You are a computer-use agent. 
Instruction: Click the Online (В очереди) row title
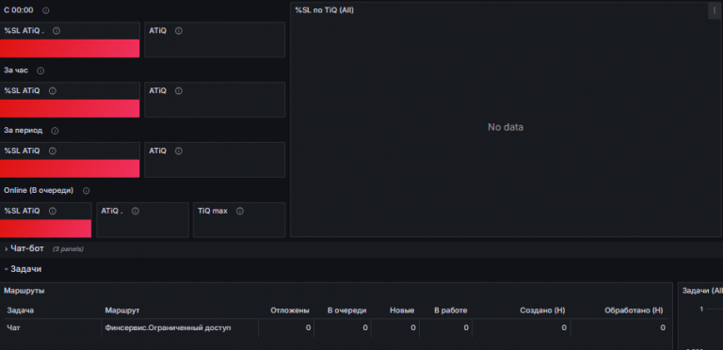tap(39, 190)
